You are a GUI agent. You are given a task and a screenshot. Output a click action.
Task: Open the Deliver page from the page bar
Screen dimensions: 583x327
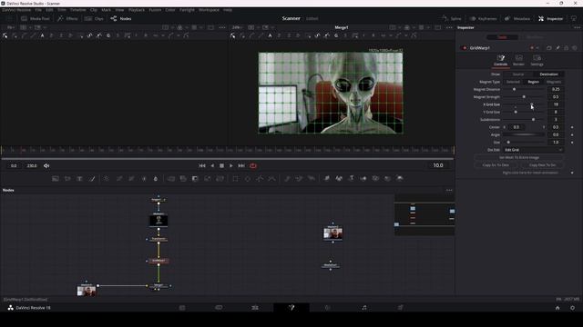pos(401,308)
